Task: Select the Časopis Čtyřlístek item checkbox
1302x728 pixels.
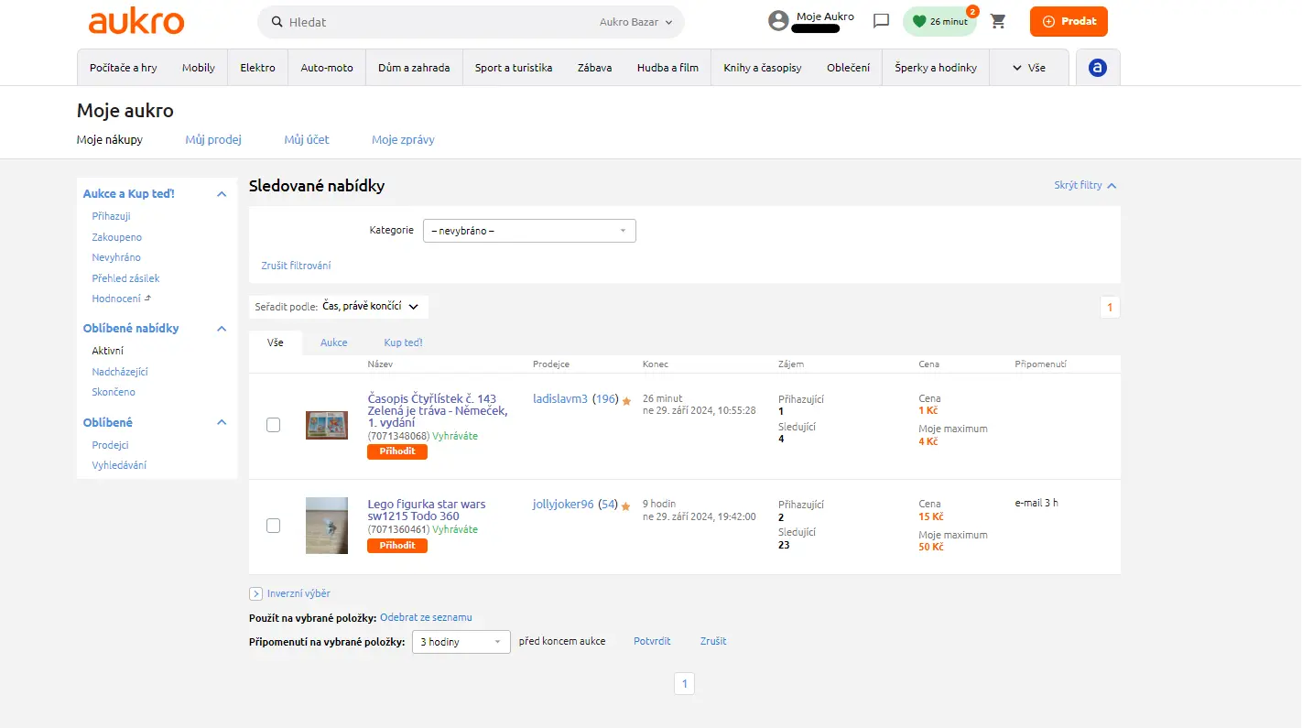Action: (x=273, y=425)
